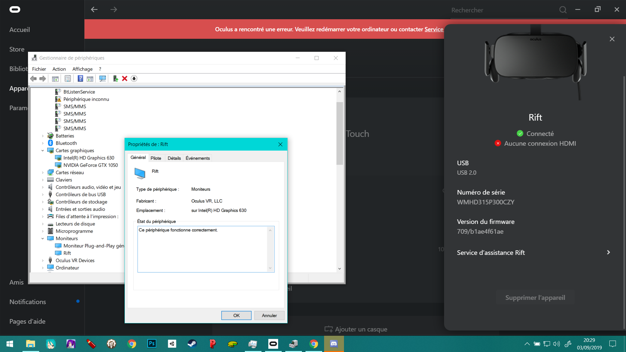626x352 pixels.
Task: Click the blue help question mark icon
Action: pyautogui.click(x=80, y=79)
